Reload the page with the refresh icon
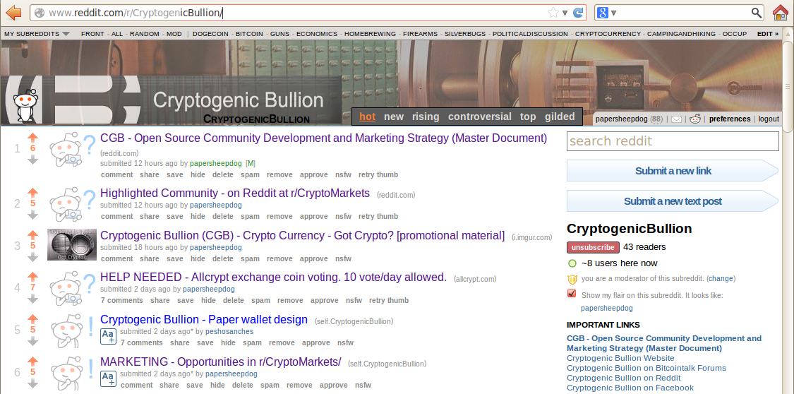The image size is (794, 394). 578,13
